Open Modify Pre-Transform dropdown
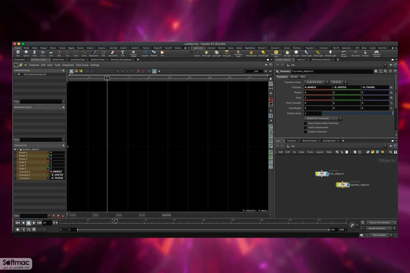The height and width of the screenshot is (273, 410). [323, 118]
